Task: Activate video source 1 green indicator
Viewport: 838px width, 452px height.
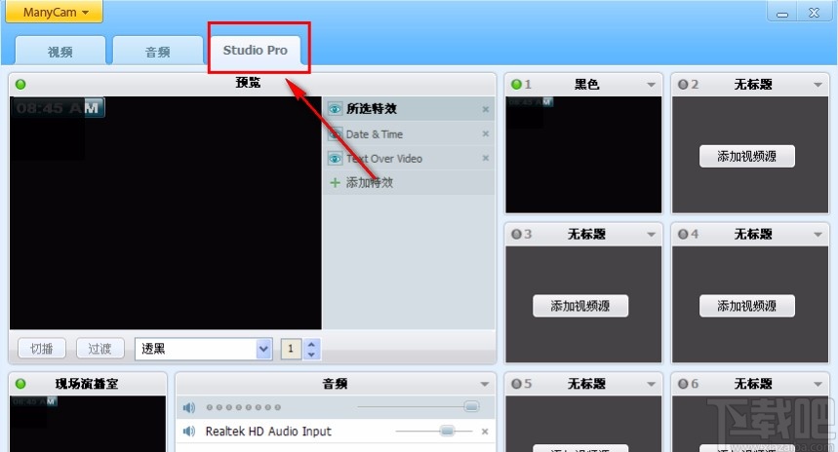Action: point(516,85)
